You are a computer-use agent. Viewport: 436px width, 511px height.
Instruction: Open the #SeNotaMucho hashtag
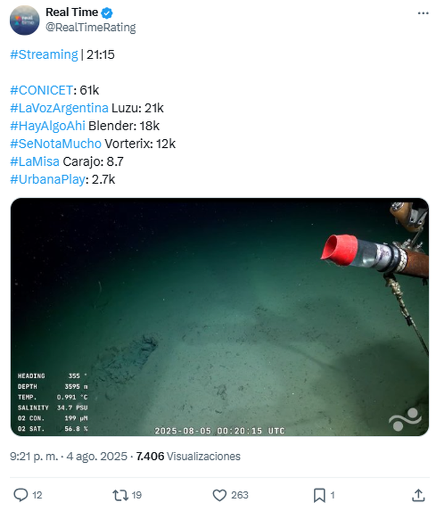56,144
